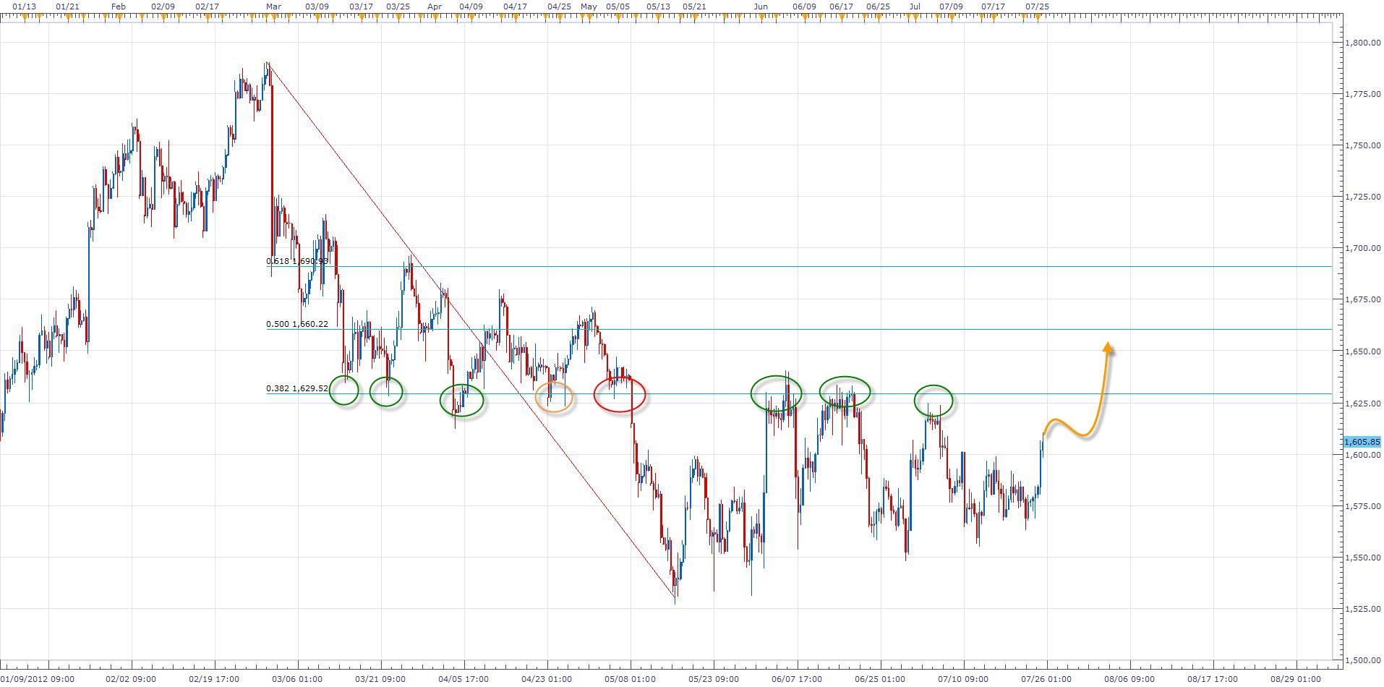
Task: Click the 05/23 09:00 bottom time label
Action: [714, 679]
